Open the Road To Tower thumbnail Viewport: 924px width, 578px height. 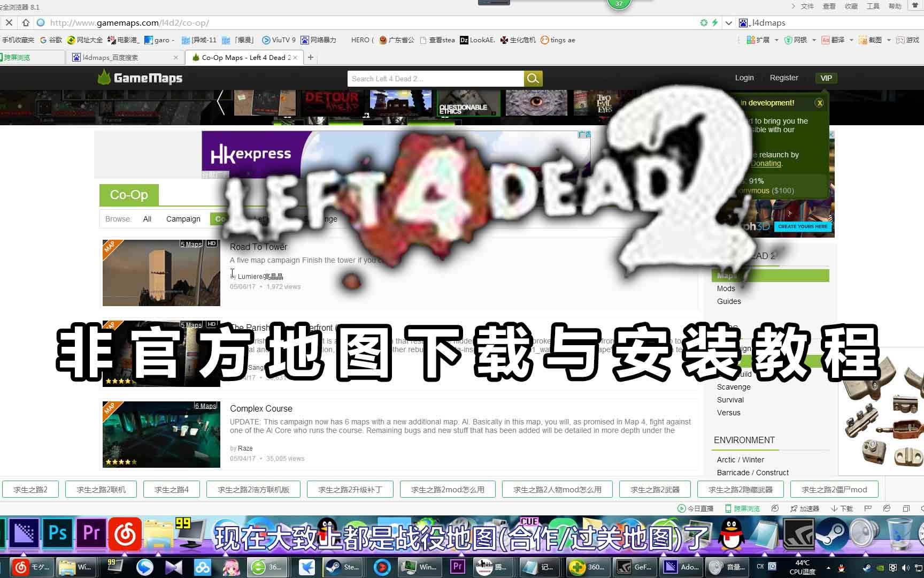[161, 272]
